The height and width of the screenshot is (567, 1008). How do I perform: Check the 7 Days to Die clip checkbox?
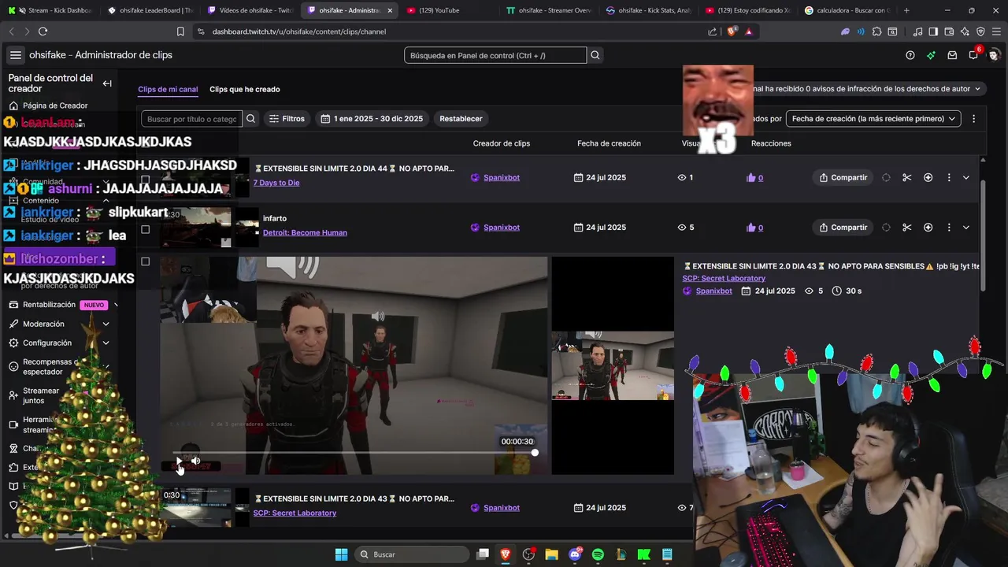(145, 180)
